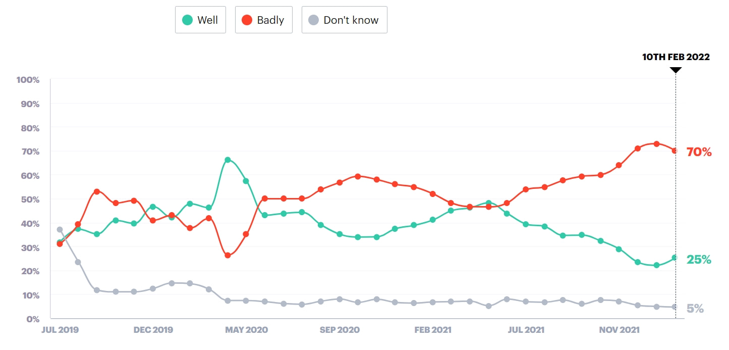Screen dimensions: 729x350
Task: Toggle the Badly series legend button
Action: click(x=263, y=20)
